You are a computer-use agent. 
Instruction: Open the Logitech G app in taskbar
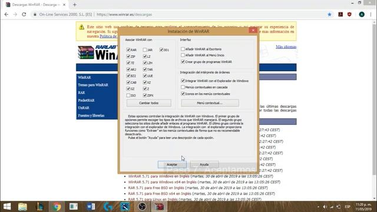(108, 207)
